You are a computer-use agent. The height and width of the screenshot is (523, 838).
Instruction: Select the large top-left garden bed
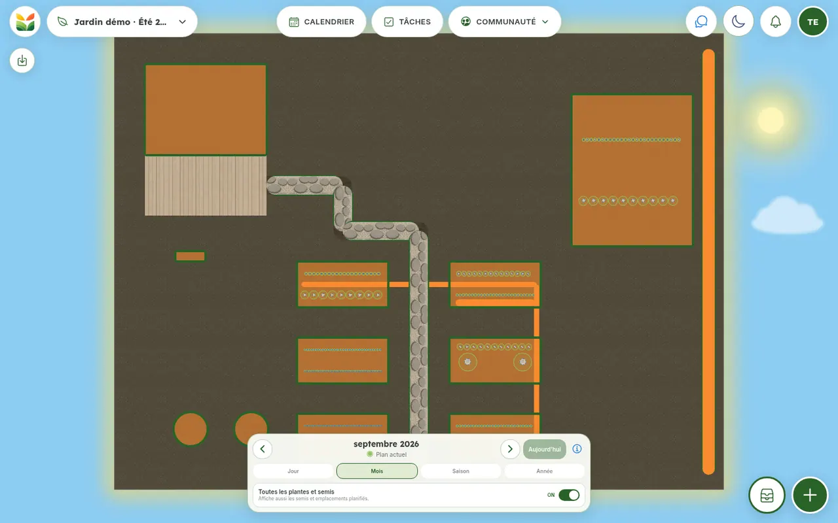[x=206, y=110]
